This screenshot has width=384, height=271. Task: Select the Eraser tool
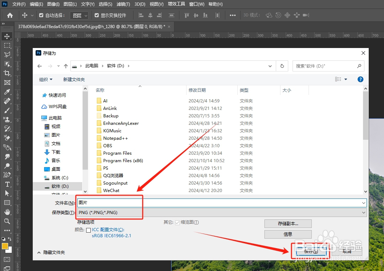pyautogui.click(x=7, y=138)
